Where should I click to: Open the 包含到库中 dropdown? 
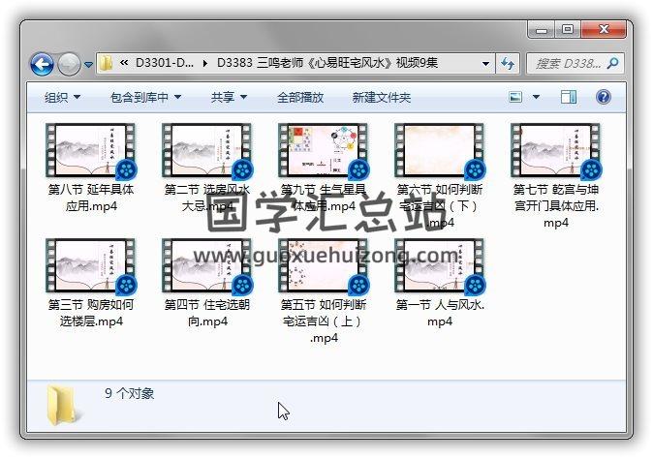[145, 97]
